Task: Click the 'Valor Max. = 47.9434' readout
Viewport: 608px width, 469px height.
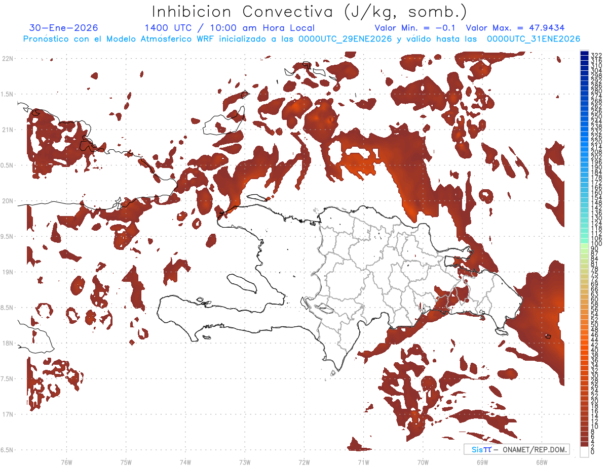Action: pyautogui.click(x=516, y=28)
